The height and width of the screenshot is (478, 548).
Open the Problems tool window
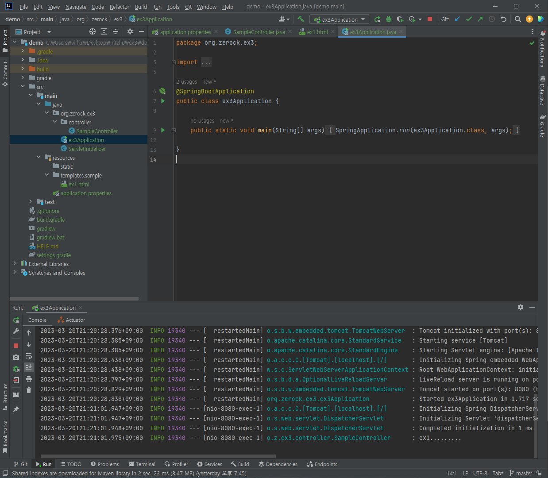pos(105,464)
